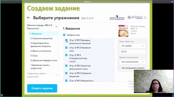Close the exercise selection dialog
174x97 pixels.
tap(145, 18)
